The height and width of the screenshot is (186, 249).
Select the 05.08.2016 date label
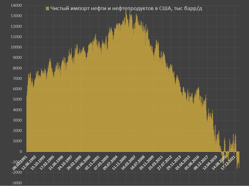pyautogui.click(x=191, y=163)
